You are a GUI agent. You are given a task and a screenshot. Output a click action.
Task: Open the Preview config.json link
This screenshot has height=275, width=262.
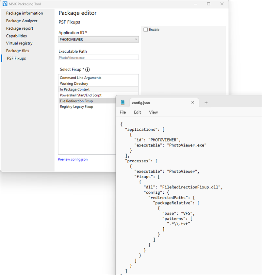tap(73, 159)
